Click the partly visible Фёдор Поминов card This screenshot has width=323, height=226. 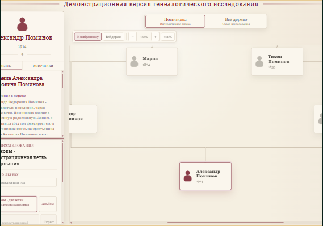83,119
